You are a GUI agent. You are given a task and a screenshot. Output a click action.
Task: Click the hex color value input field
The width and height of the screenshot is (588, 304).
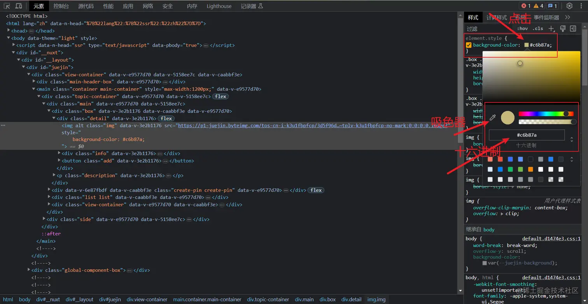(527, 135)
